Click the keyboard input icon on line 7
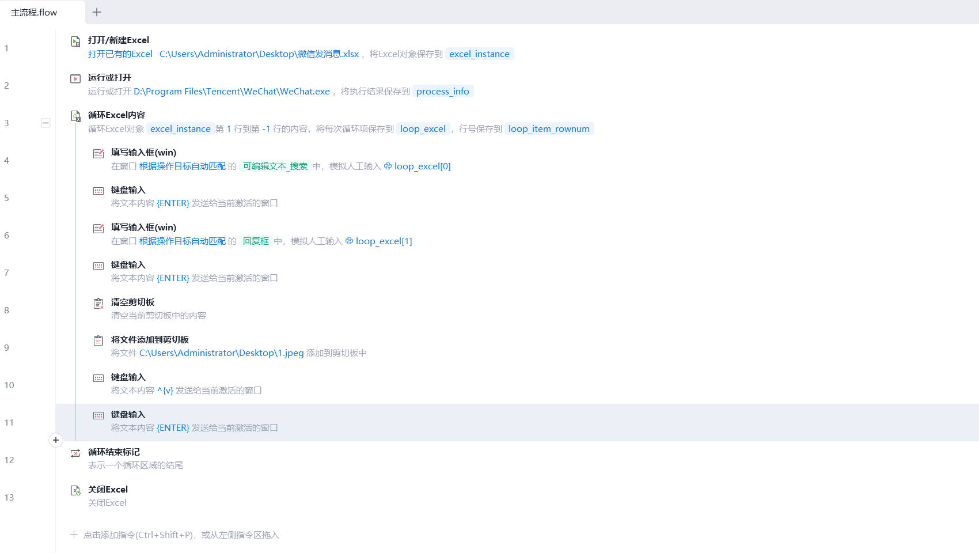979x553 pixels. click(98, 266)
